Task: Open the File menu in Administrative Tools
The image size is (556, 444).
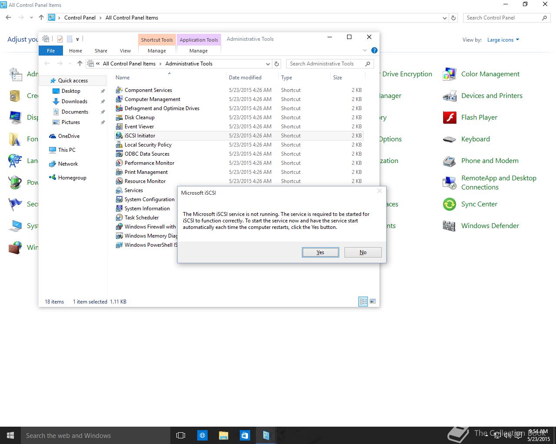Action: click(x=51, y=51)
